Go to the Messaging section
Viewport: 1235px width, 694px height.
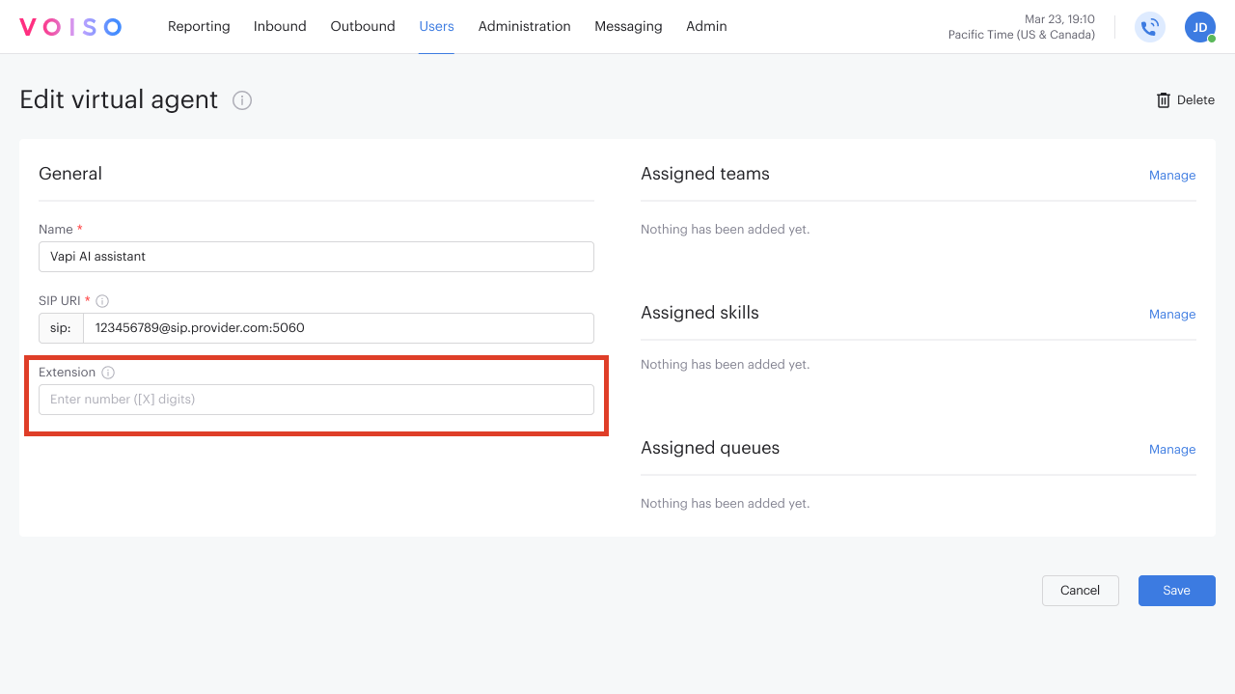(628, 26)
